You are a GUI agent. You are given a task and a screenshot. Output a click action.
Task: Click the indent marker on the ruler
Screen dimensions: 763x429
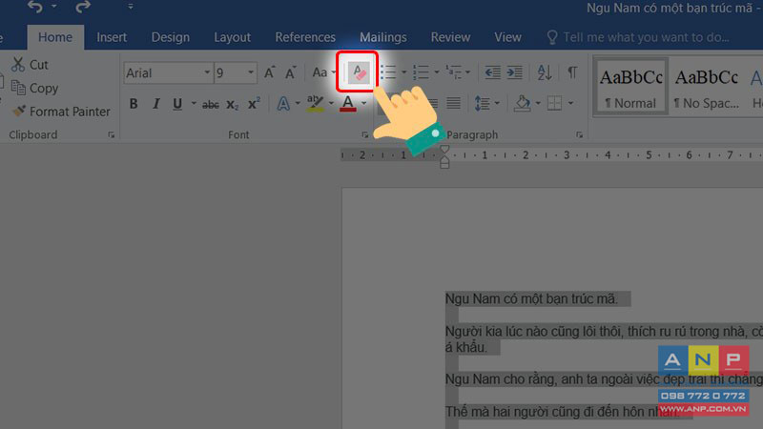point(444,157)
